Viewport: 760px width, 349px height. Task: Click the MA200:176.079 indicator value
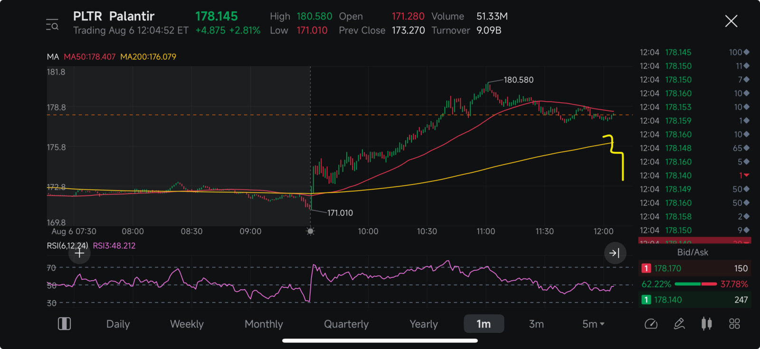tap(148, 57)
